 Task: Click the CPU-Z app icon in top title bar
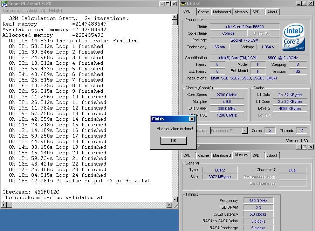(183, 3)
